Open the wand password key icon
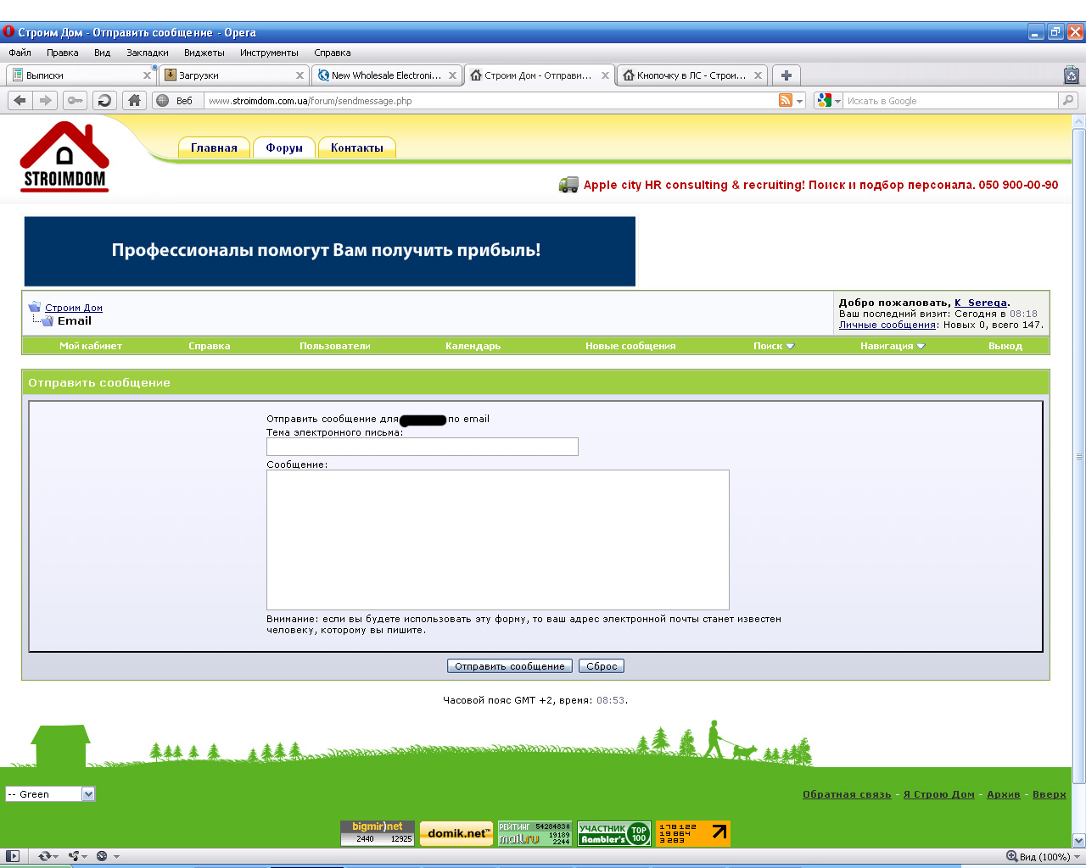The width and height of the screenshot is (1086, 868). point(76,100)
